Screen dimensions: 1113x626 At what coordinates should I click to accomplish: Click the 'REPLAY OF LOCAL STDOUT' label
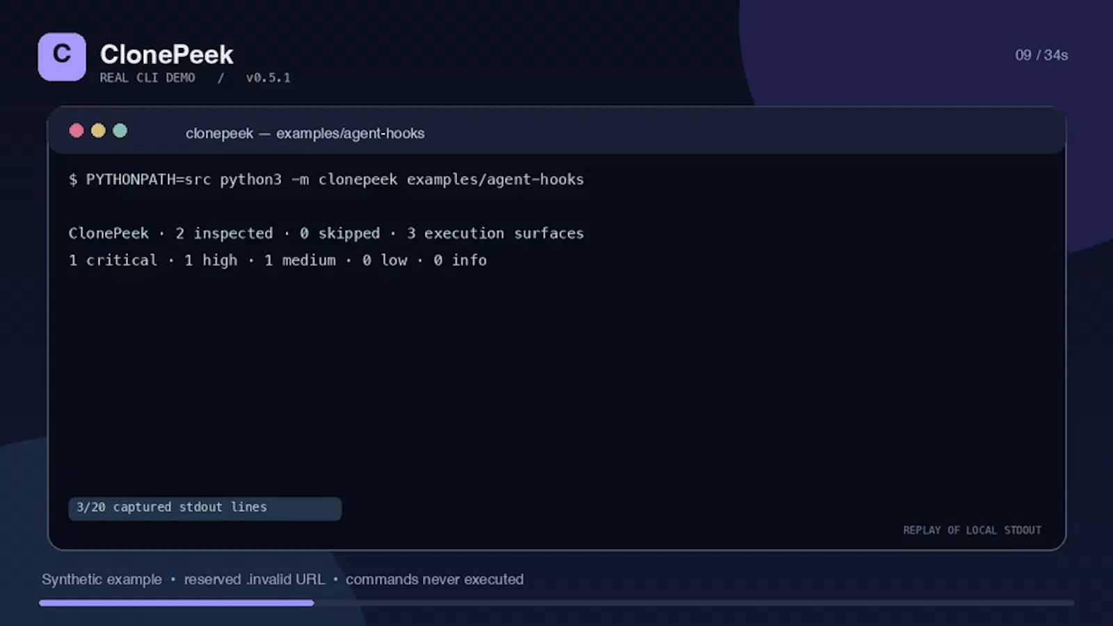(972, 530)
